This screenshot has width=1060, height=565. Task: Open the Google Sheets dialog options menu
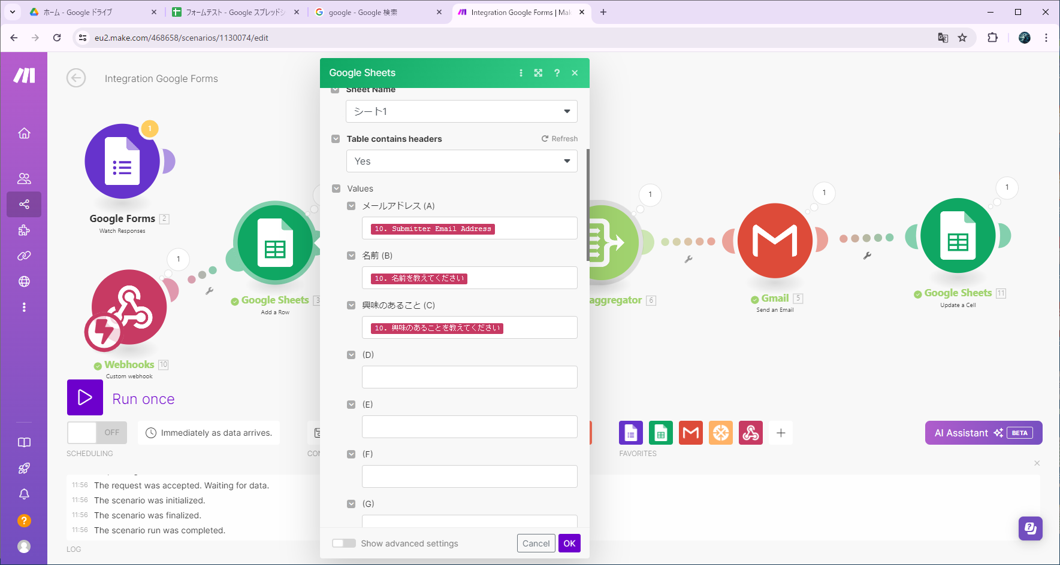521,73
